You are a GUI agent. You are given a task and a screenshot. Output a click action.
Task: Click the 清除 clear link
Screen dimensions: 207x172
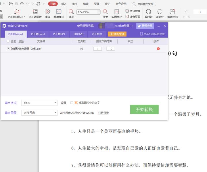coord(21,41)
